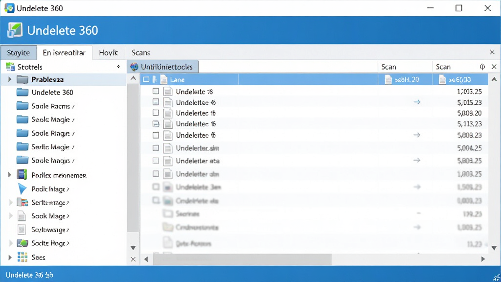The width and height of the screenshot is (501, 282).
Task: Click the Sertte mage stacked files icon
Action: click(x=23, y=202)
